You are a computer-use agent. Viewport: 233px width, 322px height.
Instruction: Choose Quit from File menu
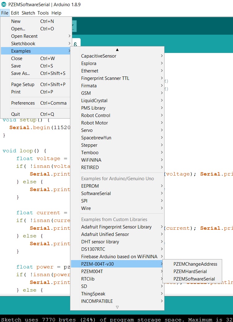pos(36,114)
